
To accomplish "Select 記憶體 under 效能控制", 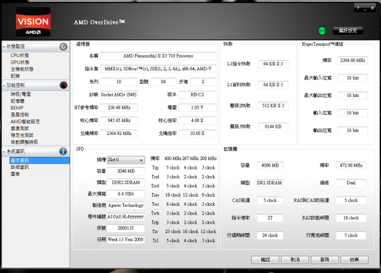I will click(17, 101).
